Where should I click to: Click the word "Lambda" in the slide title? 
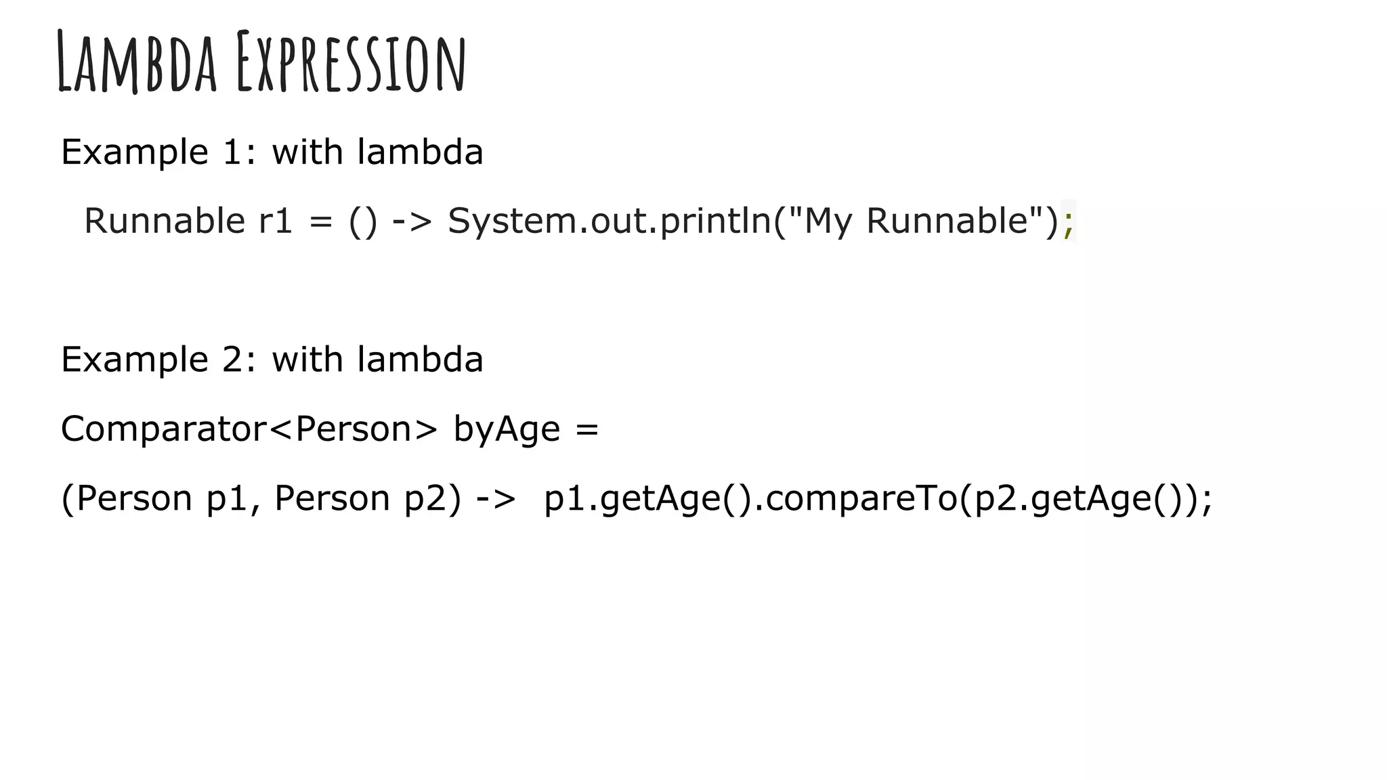(x=137, y=62)
